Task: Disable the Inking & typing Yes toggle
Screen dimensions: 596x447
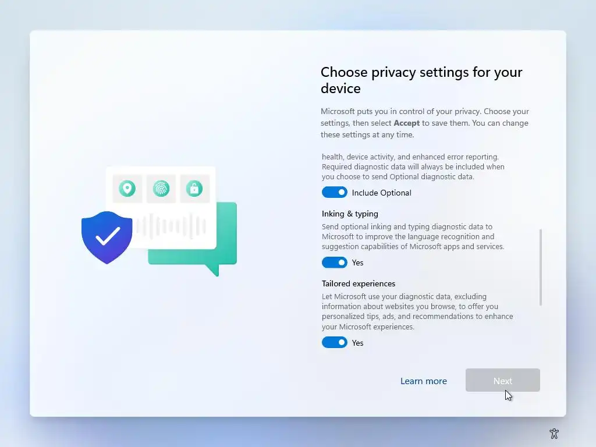Action: click(335, 262)
